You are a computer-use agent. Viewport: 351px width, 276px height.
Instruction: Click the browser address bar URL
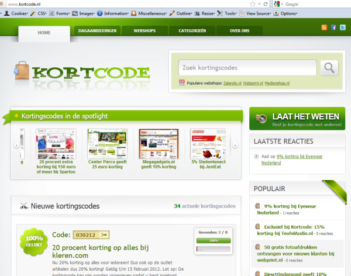click(x=24, y=4)
